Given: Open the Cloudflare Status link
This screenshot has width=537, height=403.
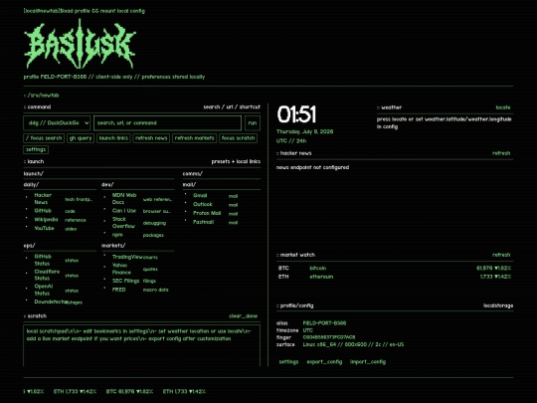Looking at the screenshot, I should pos(47,275).
